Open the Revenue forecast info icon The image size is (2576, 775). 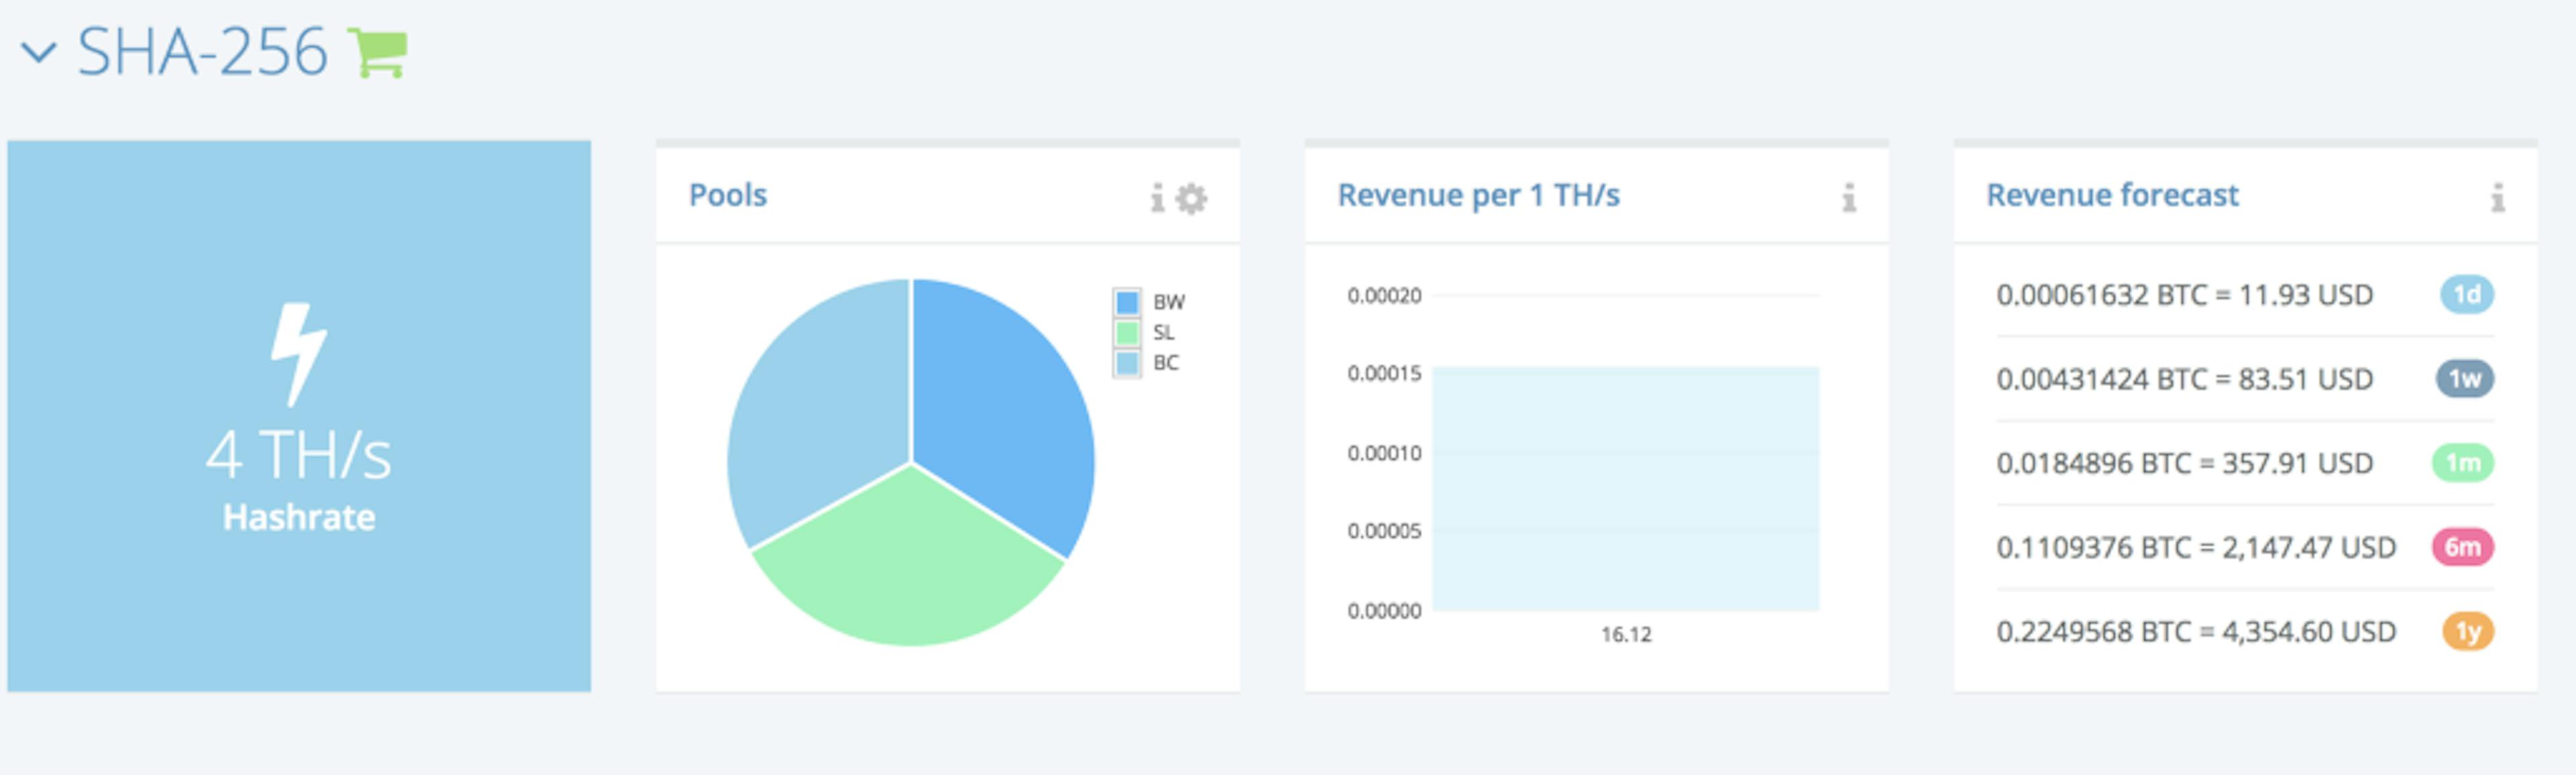click(x=2497, y=198)
